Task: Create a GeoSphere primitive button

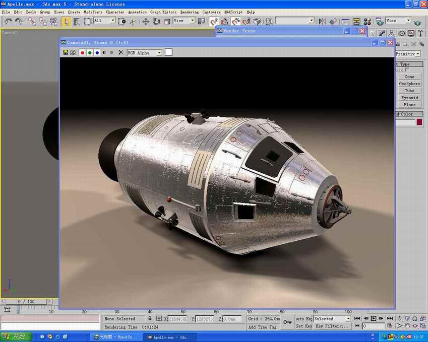Action: [x=409, y=84]
